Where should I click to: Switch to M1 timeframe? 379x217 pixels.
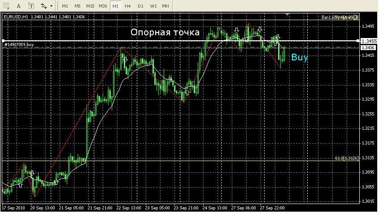click(x=65, y=6)
